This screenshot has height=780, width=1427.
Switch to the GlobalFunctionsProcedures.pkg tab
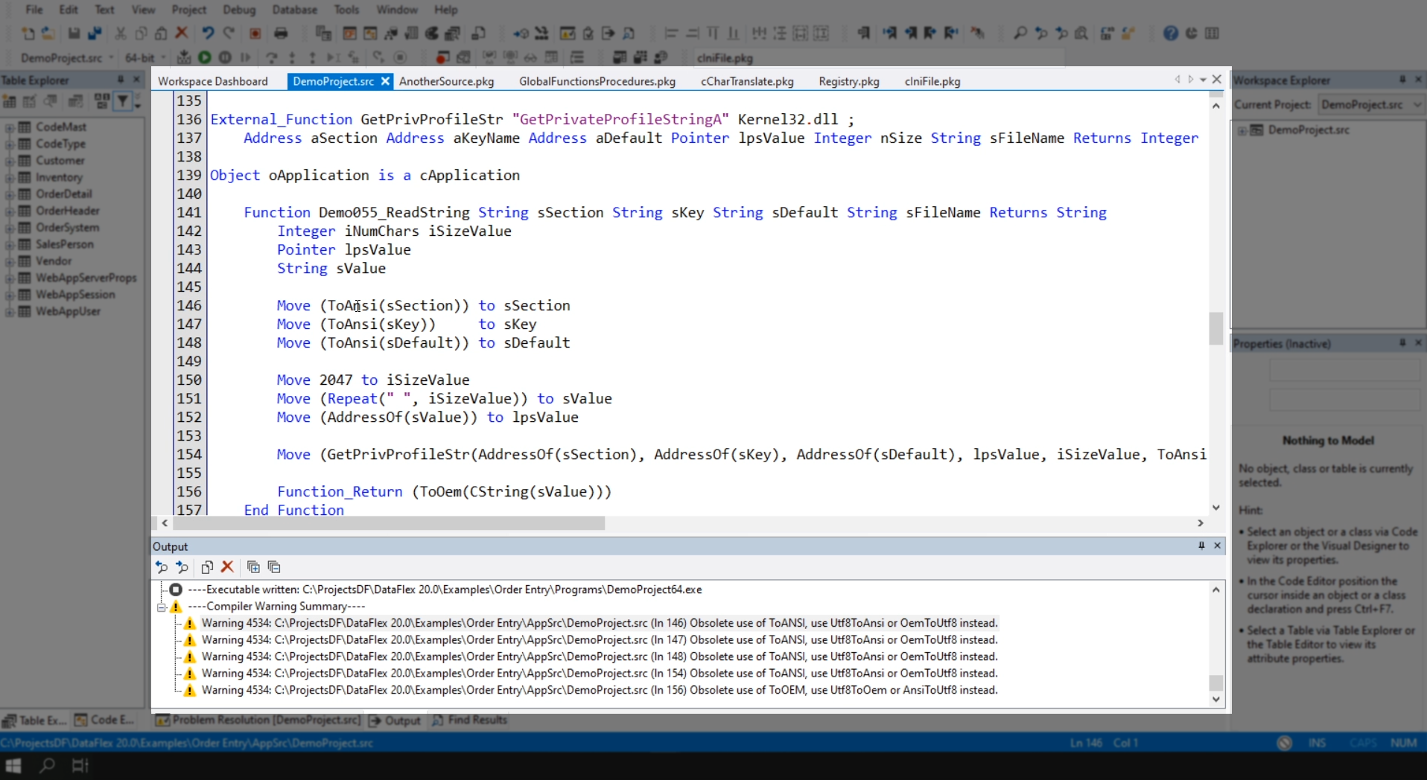pos(597,81)
